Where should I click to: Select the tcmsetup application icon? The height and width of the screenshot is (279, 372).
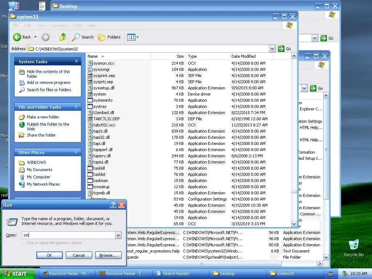click(90, 186)
